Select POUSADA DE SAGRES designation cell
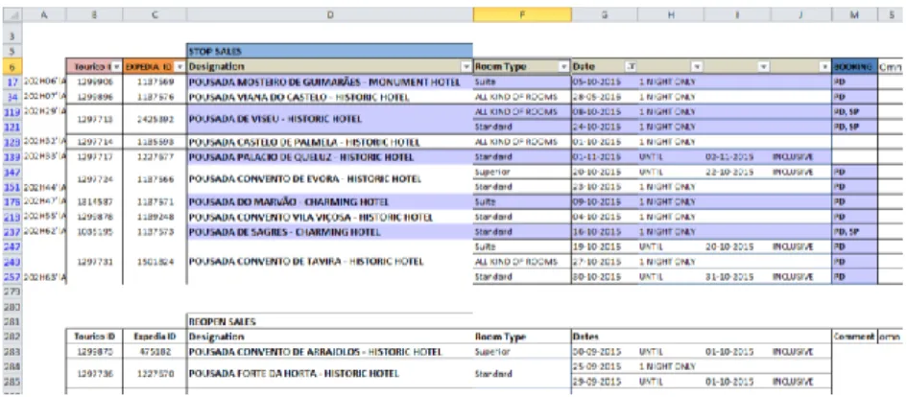The height and width of the screenshot is (397, 907). (330, 232)
